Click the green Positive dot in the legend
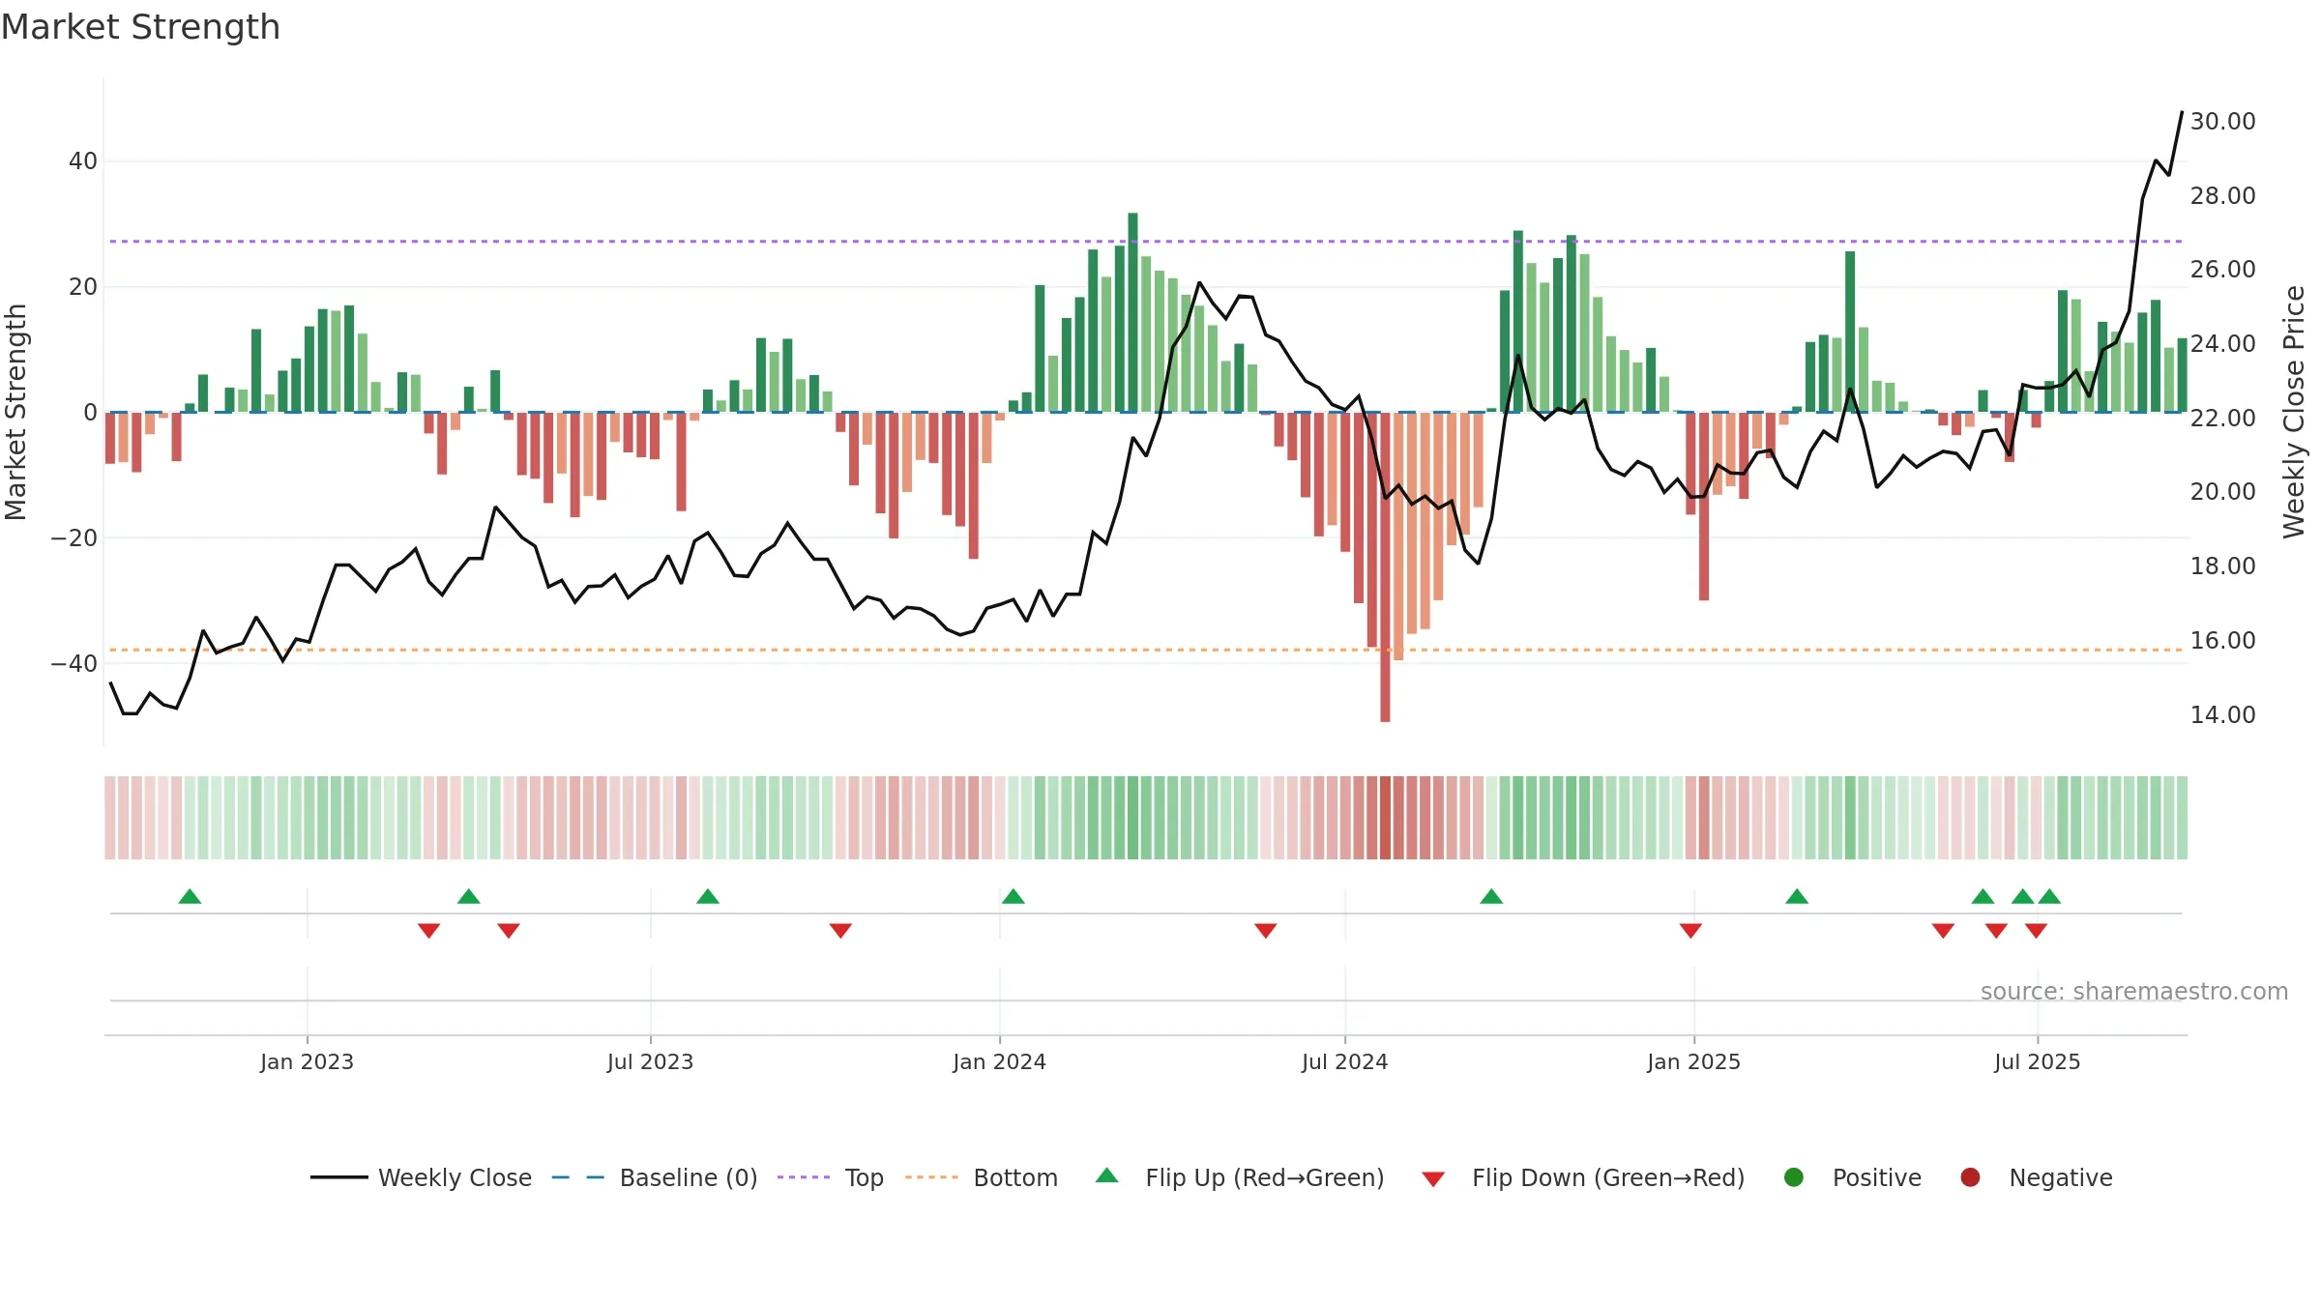Viewport: 2321px width, 1305px height. (1794, 1177)
